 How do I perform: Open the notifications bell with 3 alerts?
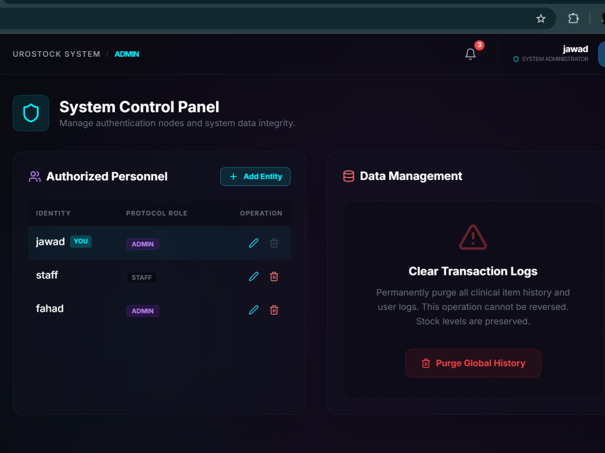click(470, 54)
